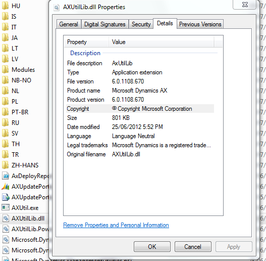This screenshot has height=261, width=266.
Task: Select the ZH-HANS folder icon
Action: [x=5, y=165]
